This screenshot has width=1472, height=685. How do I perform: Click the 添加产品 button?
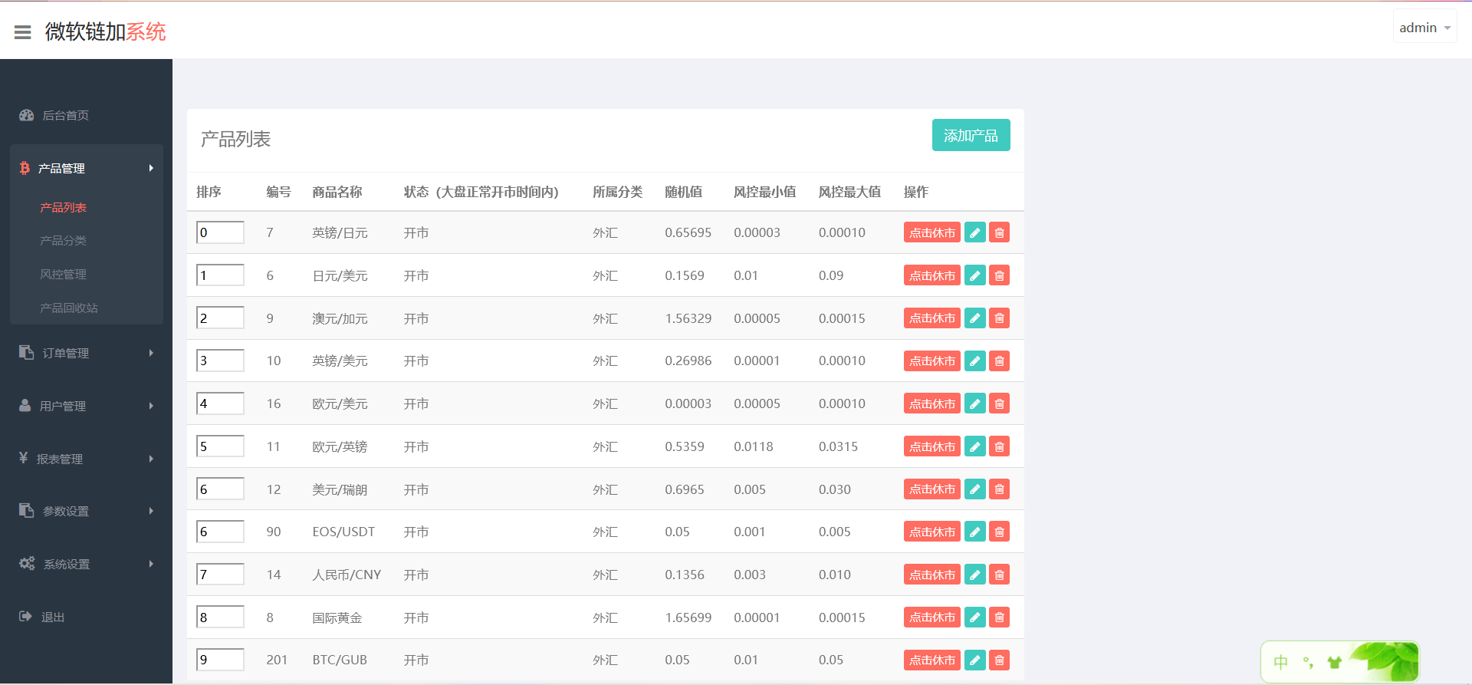click(971, 135)
